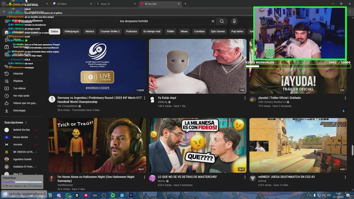The height and width of the screenshot is (199, 354).
Task: Open Chrome tab search dropdown
Action: (x=4, y=4)
